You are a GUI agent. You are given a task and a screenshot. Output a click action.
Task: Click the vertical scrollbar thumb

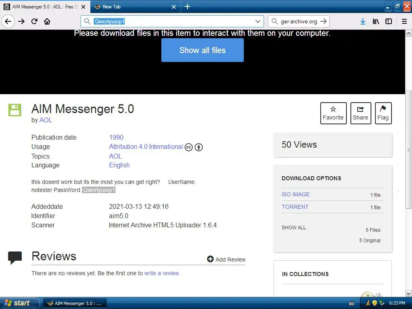409,150
